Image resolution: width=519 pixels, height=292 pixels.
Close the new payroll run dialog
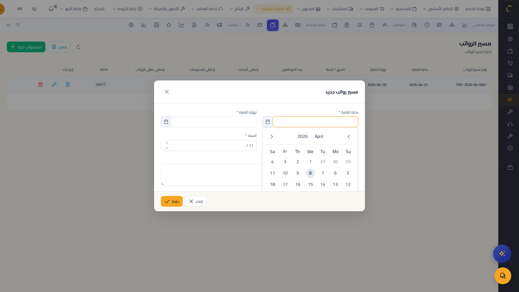[167, 92]
